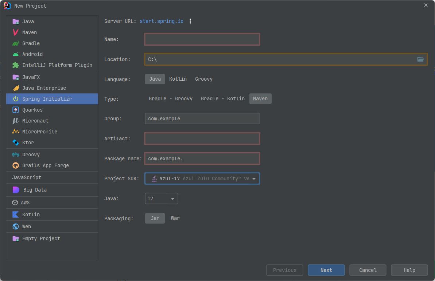Click the Next button
435x281 pixels.
point(326,270)
